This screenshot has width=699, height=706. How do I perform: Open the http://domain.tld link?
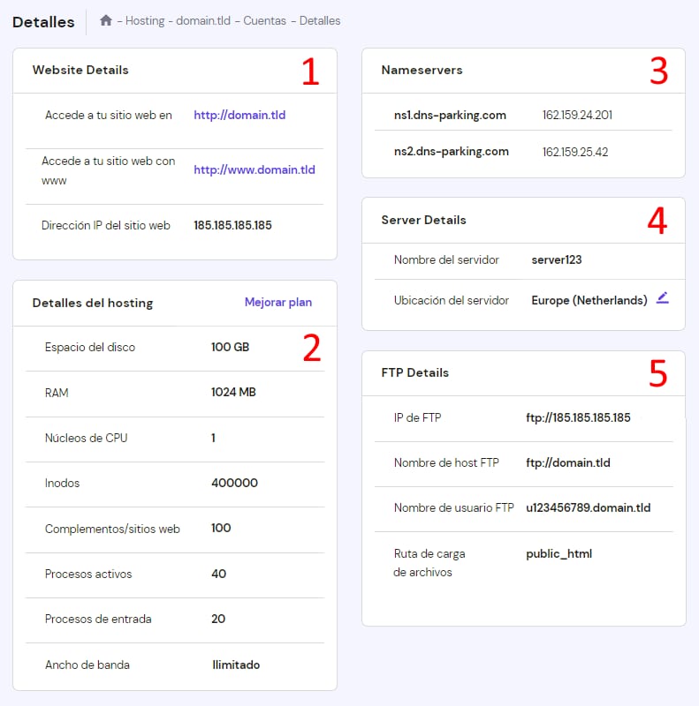click(x=239, y=116)
